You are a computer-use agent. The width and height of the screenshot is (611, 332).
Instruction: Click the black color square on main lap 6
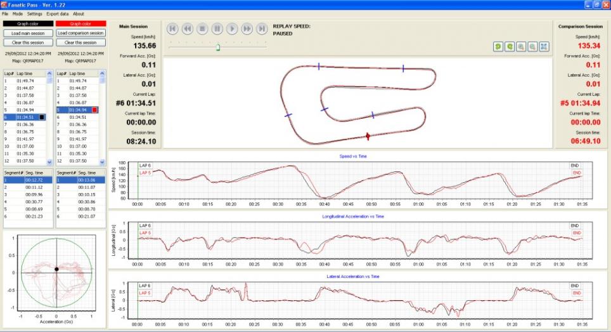pos(42,117)
